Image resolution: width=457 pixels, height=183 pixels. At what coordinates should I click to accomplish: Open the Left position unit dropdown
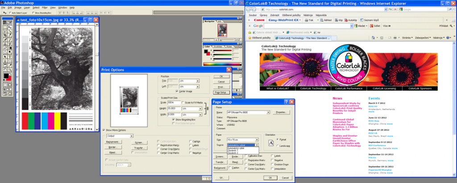(198, 87)
